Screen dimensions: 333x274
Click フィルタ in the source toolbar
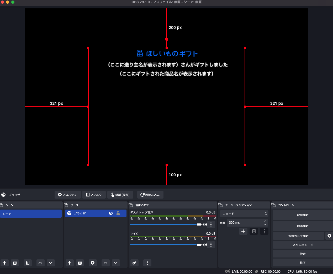point(94,195)
